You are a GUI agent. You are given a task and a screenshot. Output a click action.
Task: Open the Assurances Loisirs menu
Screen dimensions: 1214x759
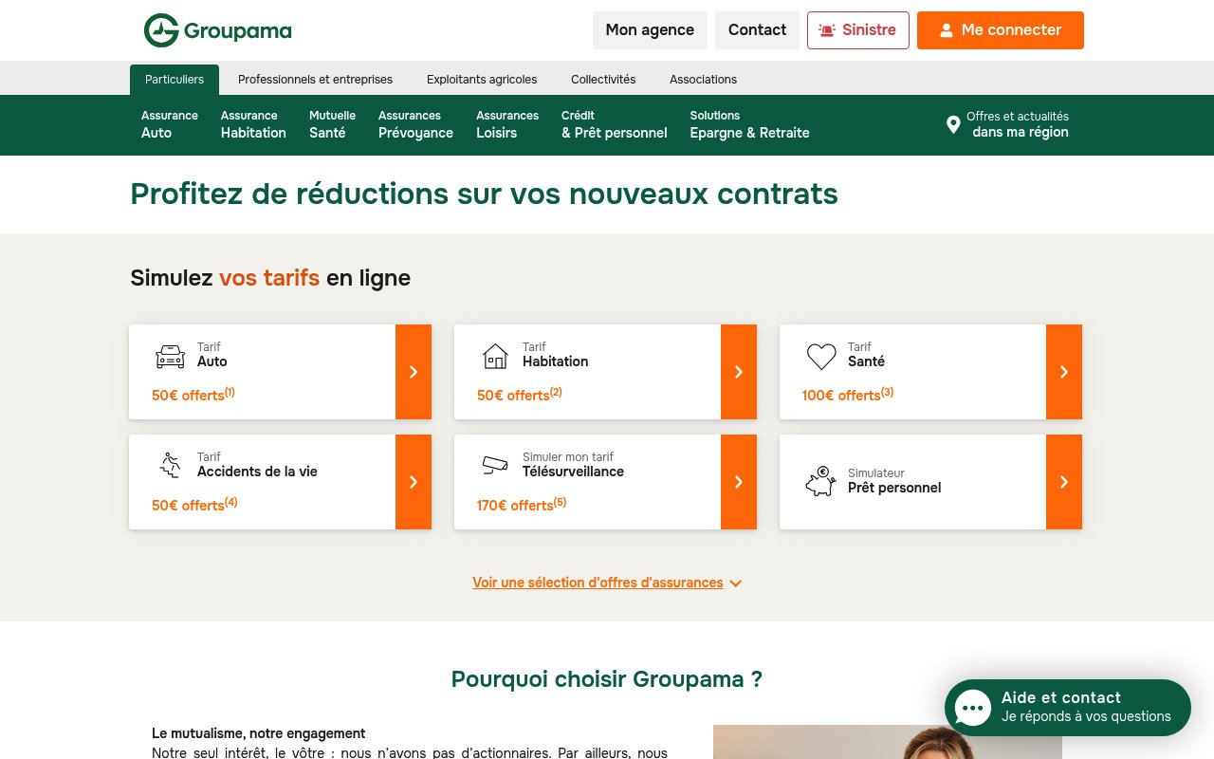[x=507, y=124]
